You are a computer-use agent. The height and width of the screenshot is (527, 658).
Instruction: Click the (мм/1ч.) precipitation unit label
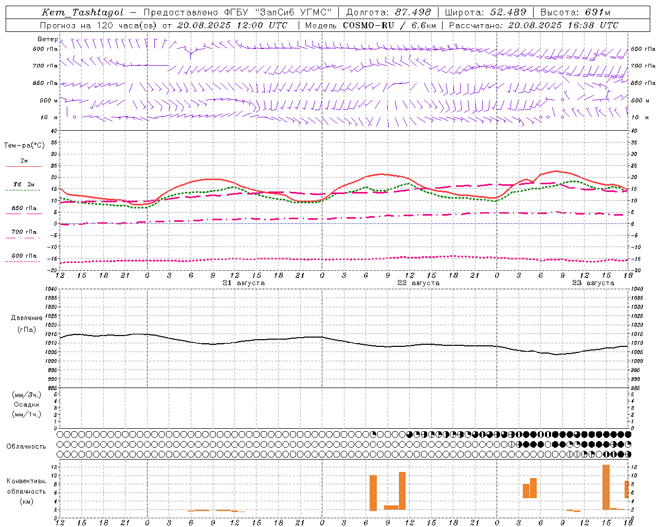click(x=27, y=414)
